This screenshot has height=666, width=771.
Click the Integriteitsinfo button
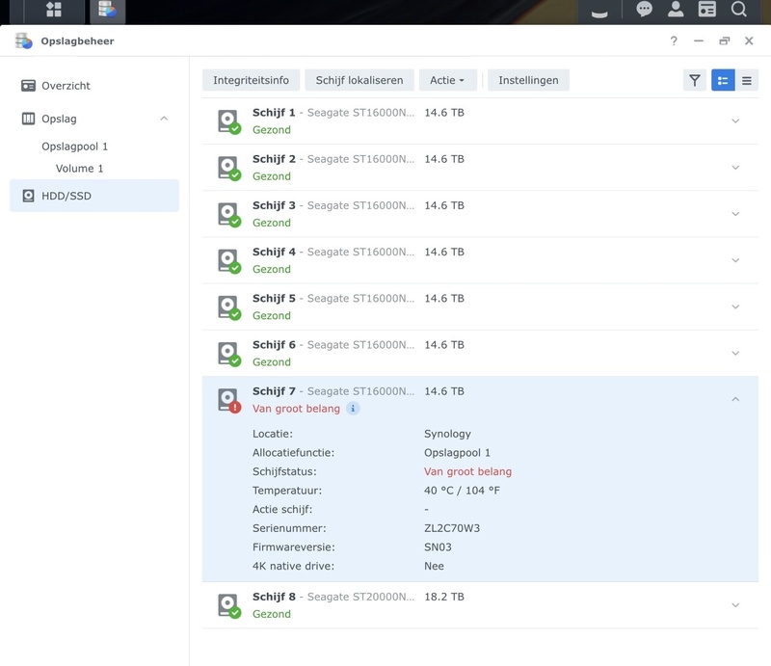point(251,80)
